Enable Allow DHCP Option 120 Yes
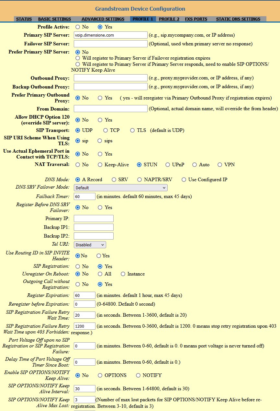Viewport: 280px width, 411px height. [x=100, y=120]
